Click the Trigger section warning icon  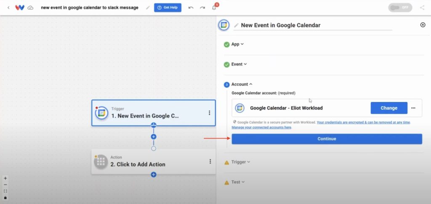(226, 162)
